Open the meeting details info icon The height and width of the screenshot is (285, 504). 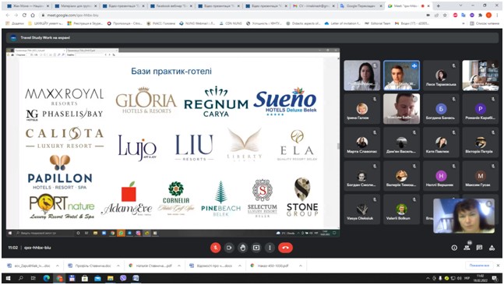(x=454, y=248)
